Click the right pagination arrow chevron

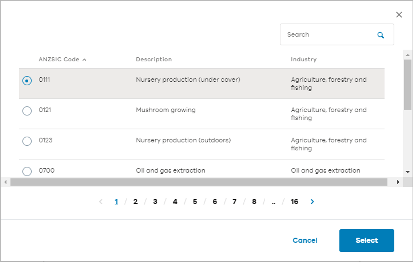[312, 202]
